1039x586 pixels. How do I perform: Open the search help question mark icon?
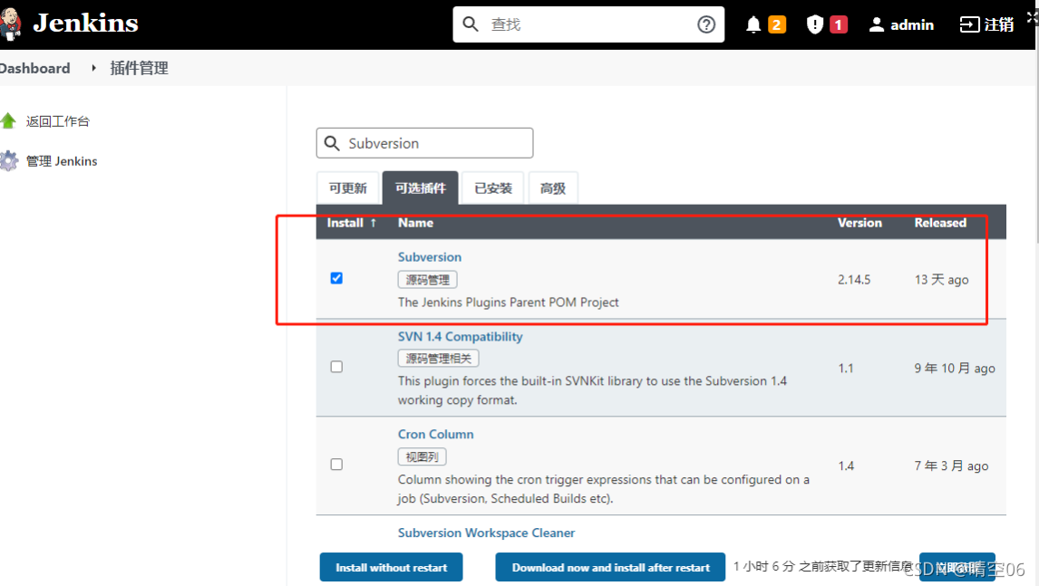tap(706, 24)
